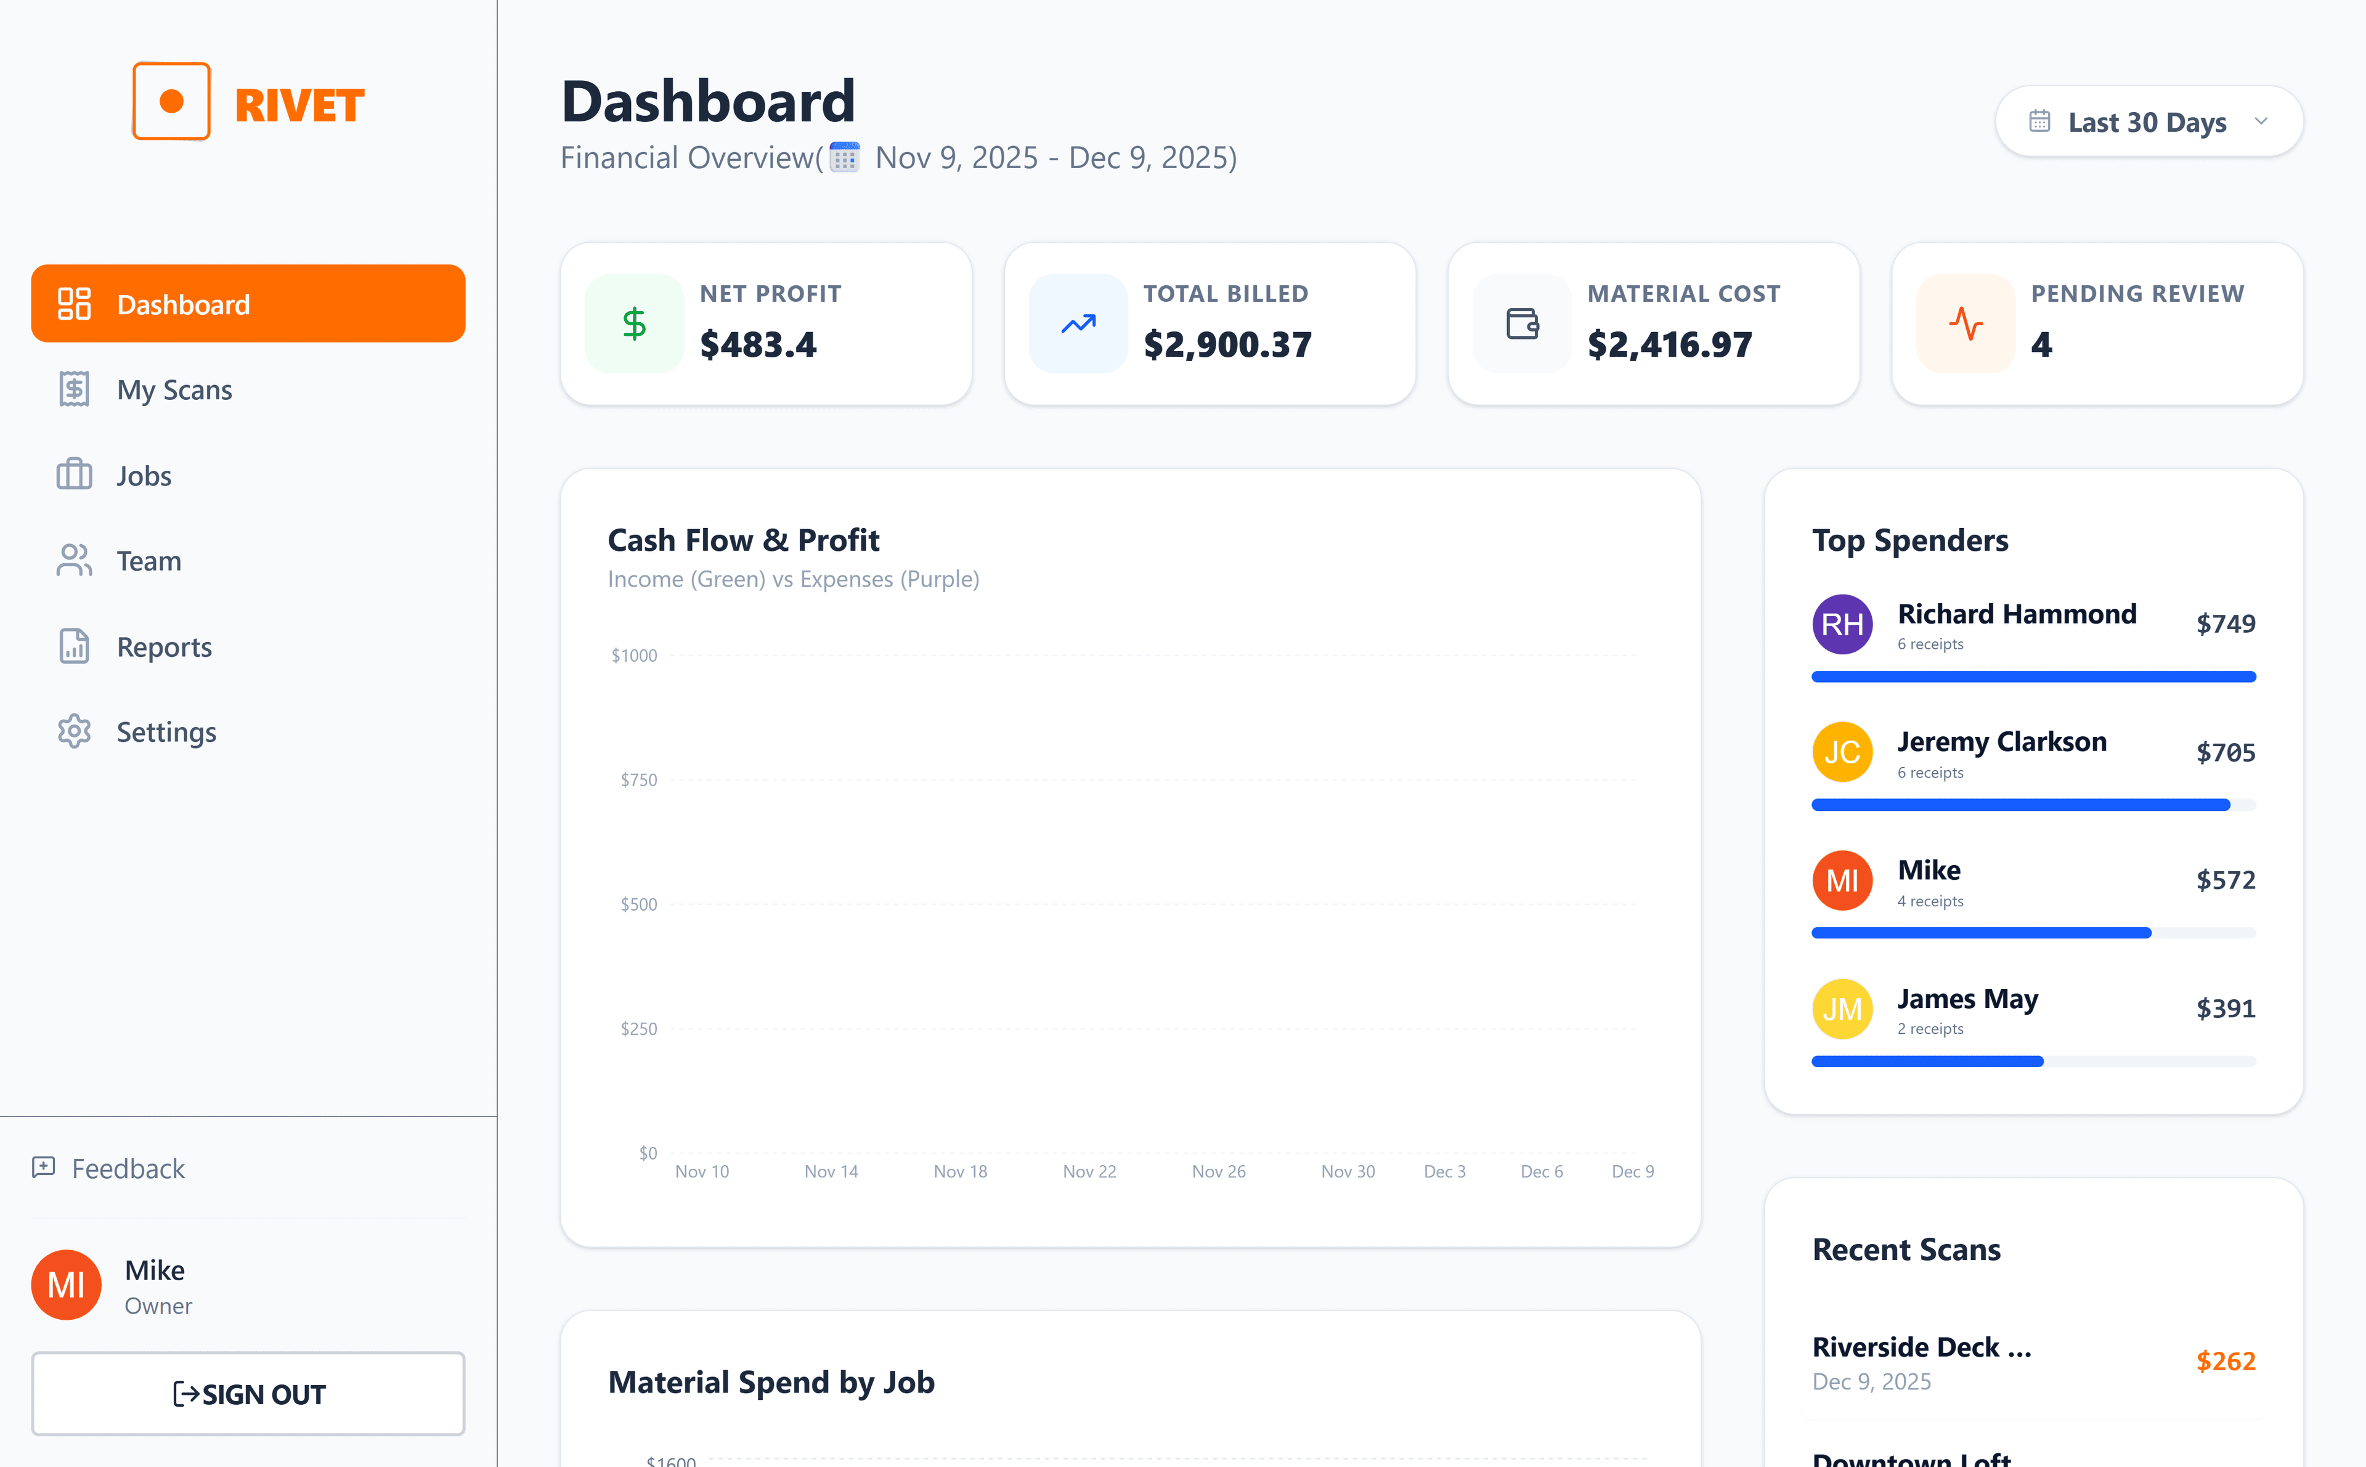Select the Team members icon
This screenshot has height=1467, width=2366.
[74, 560]
